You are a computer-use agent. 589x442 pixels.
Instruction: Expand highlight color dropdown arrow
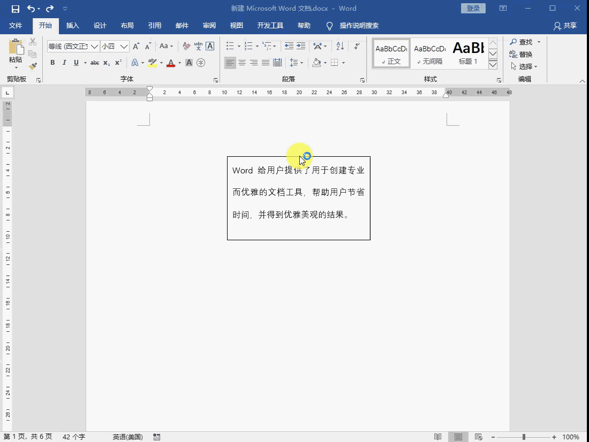pos(162,63)
